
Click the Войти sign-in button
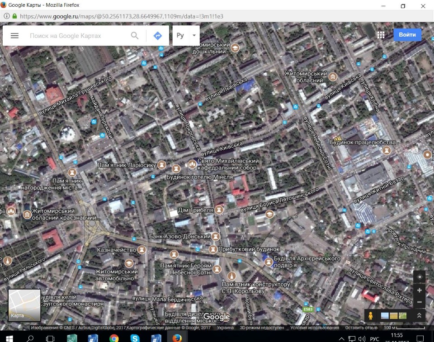tap(407, 35)
